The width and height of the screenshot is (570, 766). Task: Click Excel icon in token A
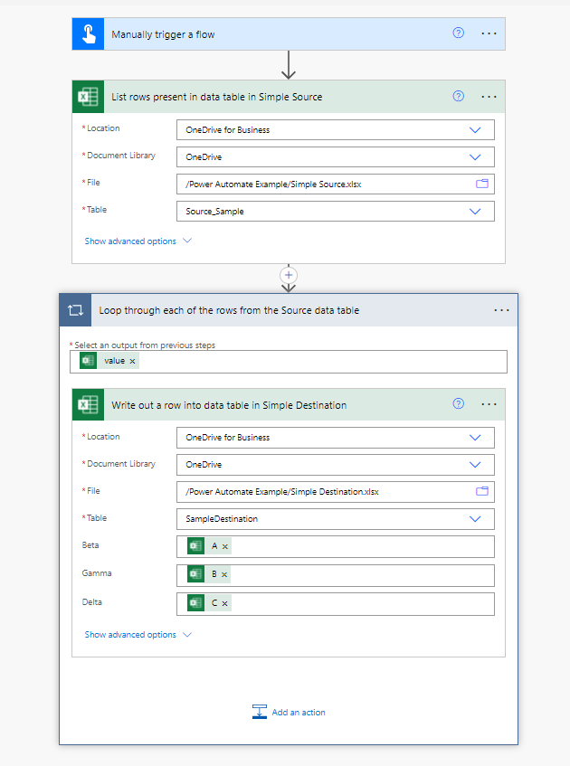pos(195,546)
